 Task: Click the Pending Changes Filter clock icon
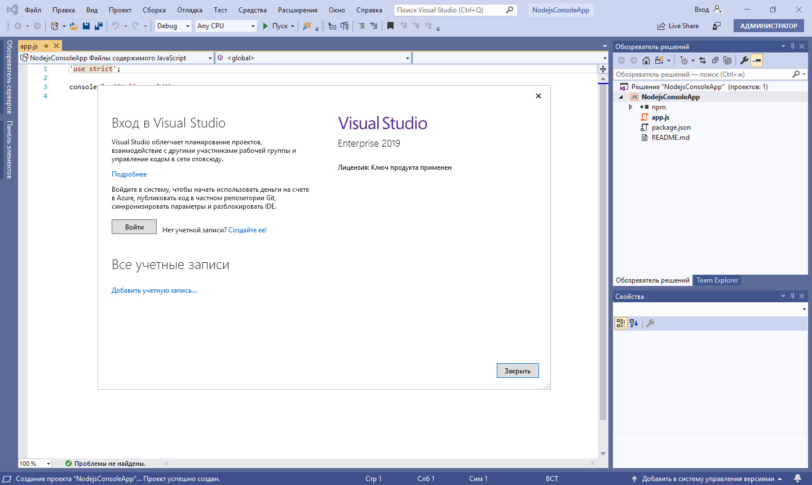point(684,60)
